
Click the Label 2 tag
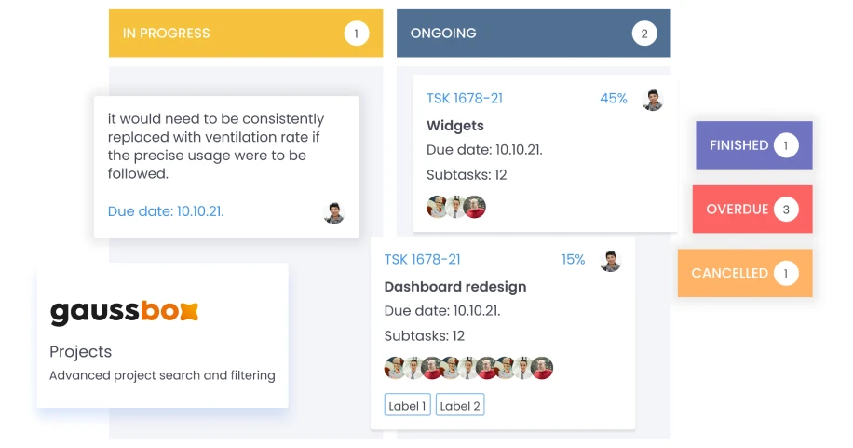[x=460, y=405]
